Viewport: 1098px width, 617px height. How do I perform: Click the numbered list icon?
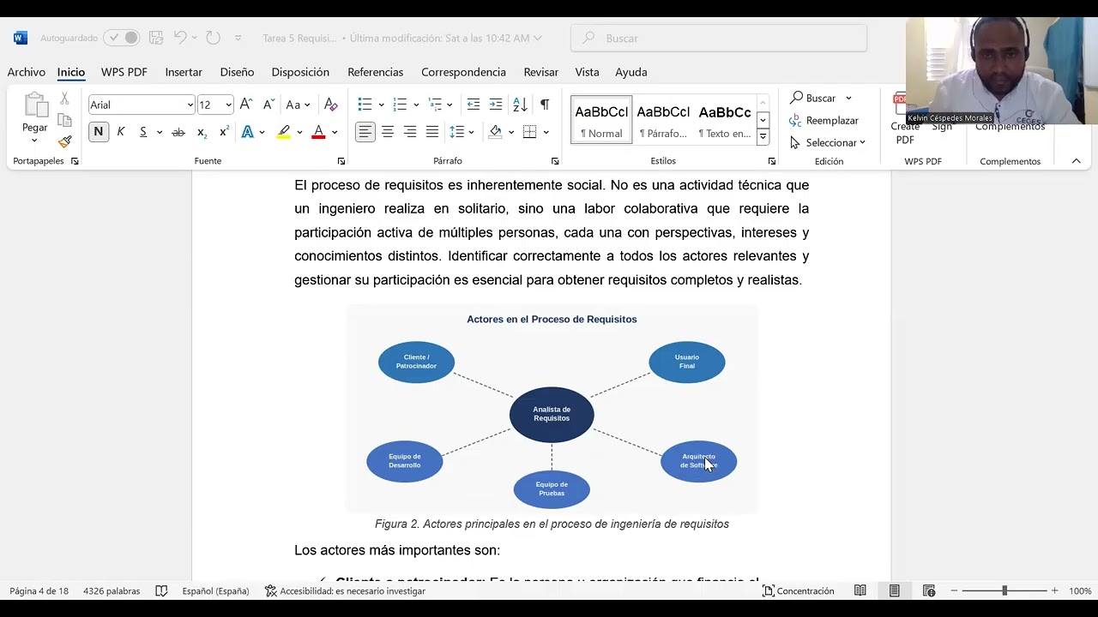click(400, 105)
